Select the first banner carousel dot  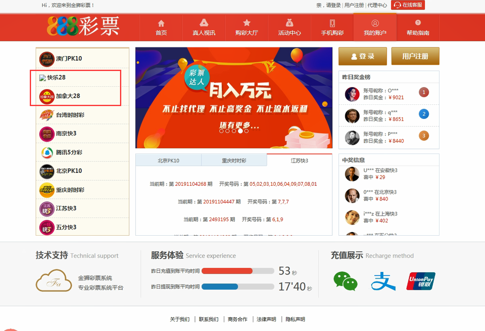(221, 131)
